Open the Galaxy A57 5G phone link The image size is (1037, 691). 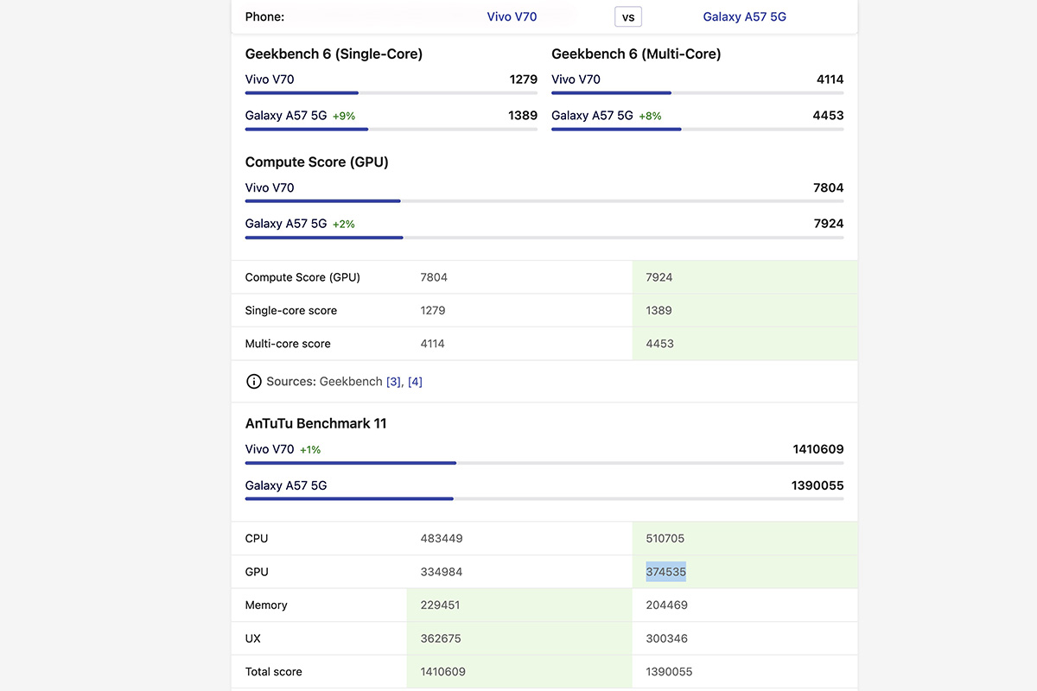tap(744, 16)
